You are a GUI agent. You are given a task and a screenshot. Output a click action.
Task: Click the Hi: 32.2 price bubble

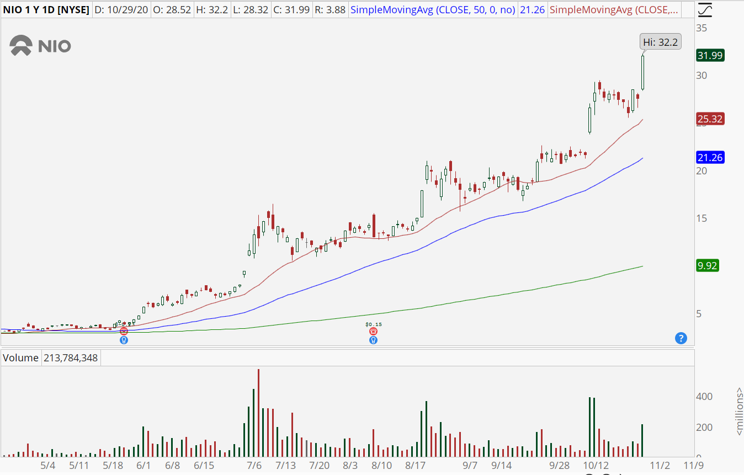pos(660,42)
